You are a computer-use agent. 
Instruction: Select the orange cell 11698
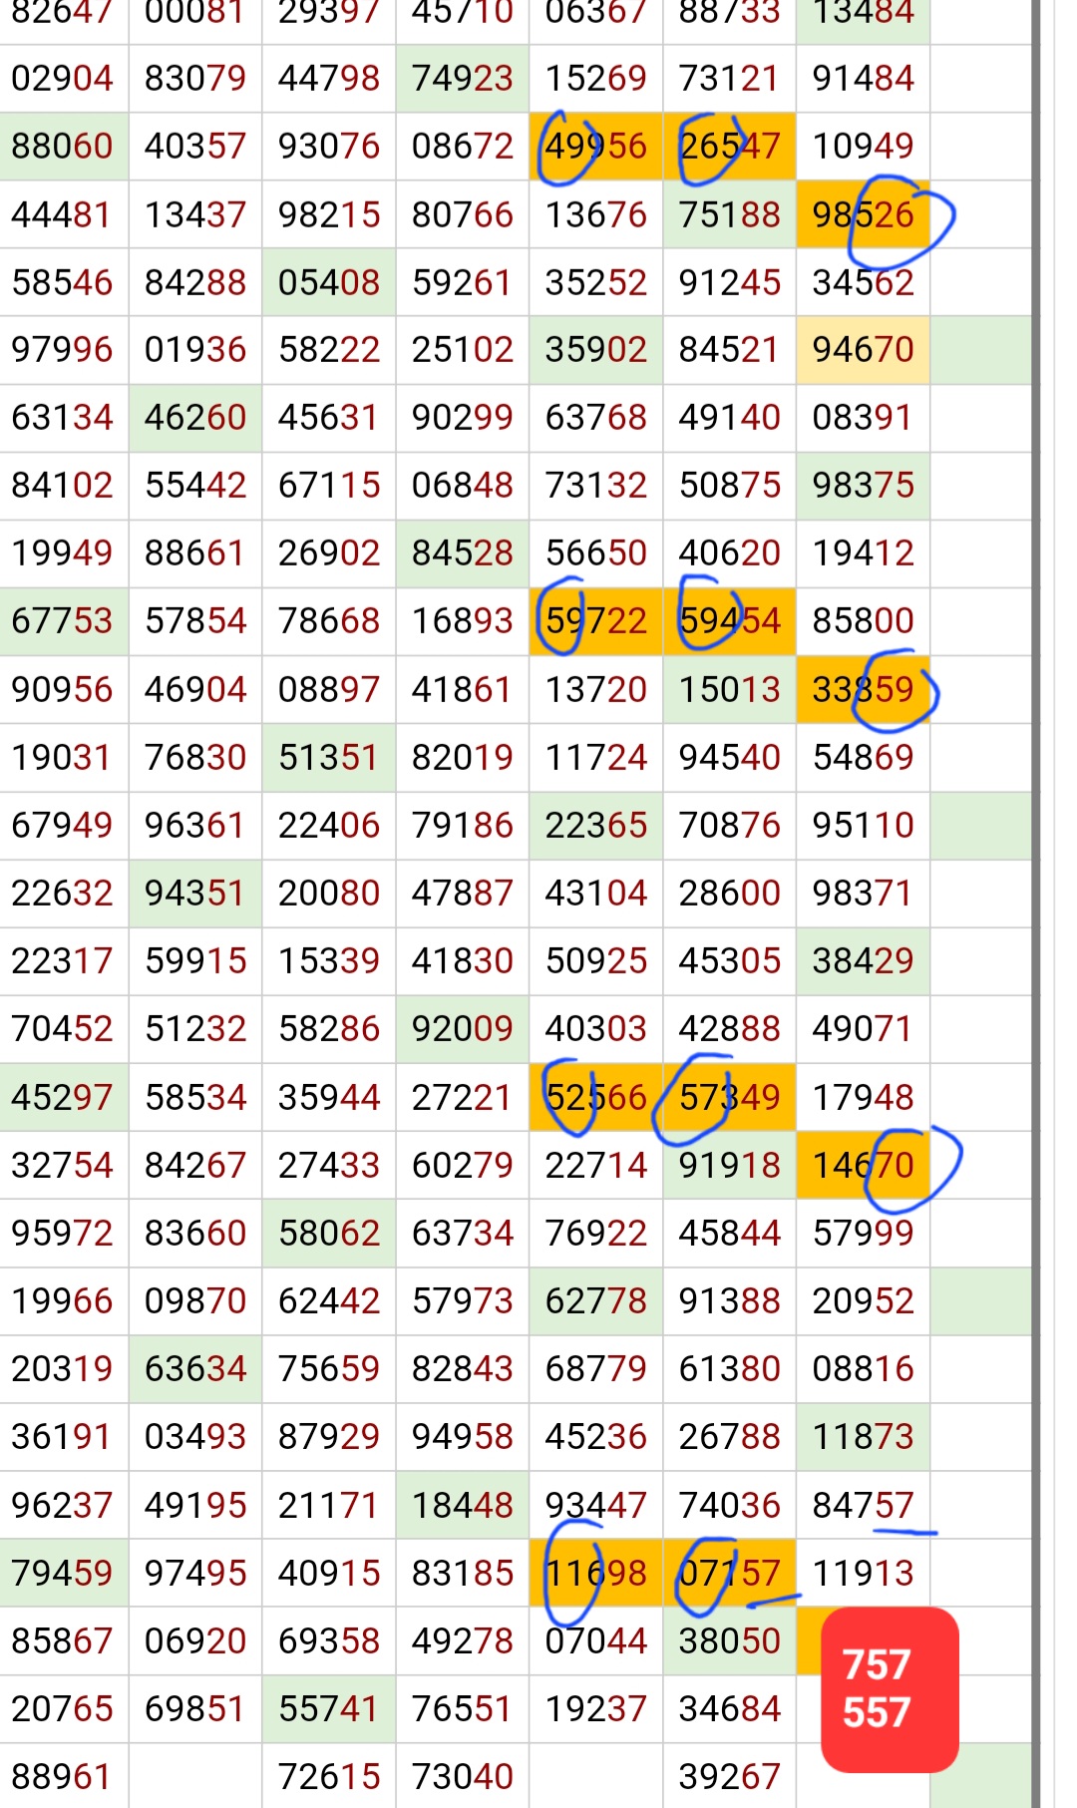click(x=595, y=1573)
